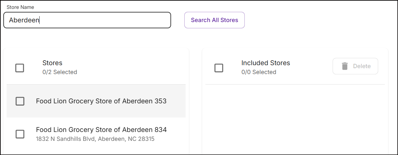
Task: Click the empty Included Stores list area
Action: pos(295,118)
